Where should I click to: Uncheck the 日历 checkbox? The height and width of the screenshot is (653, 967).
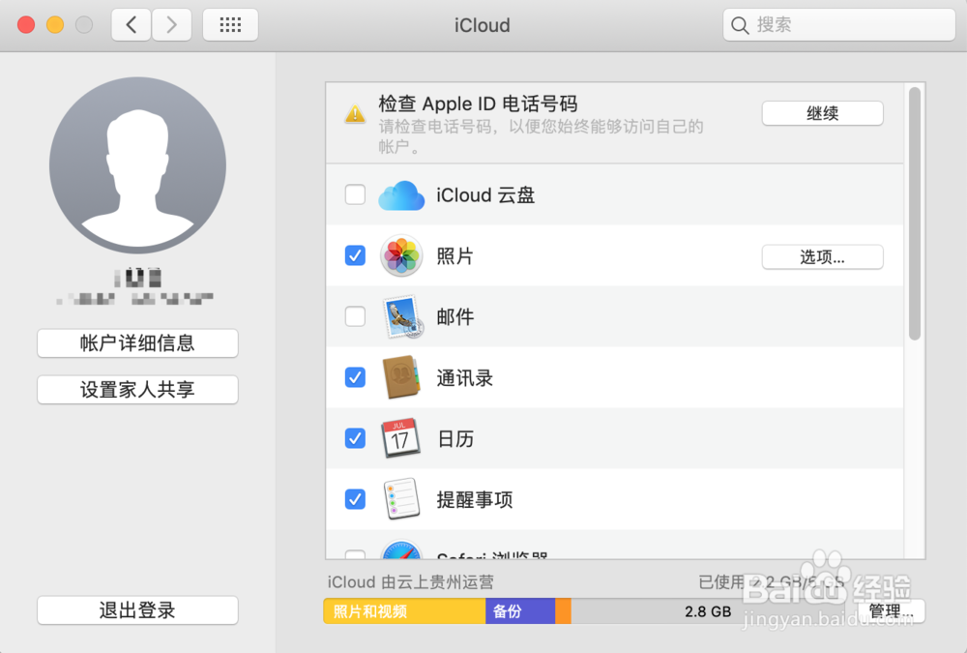click(355, 438)
